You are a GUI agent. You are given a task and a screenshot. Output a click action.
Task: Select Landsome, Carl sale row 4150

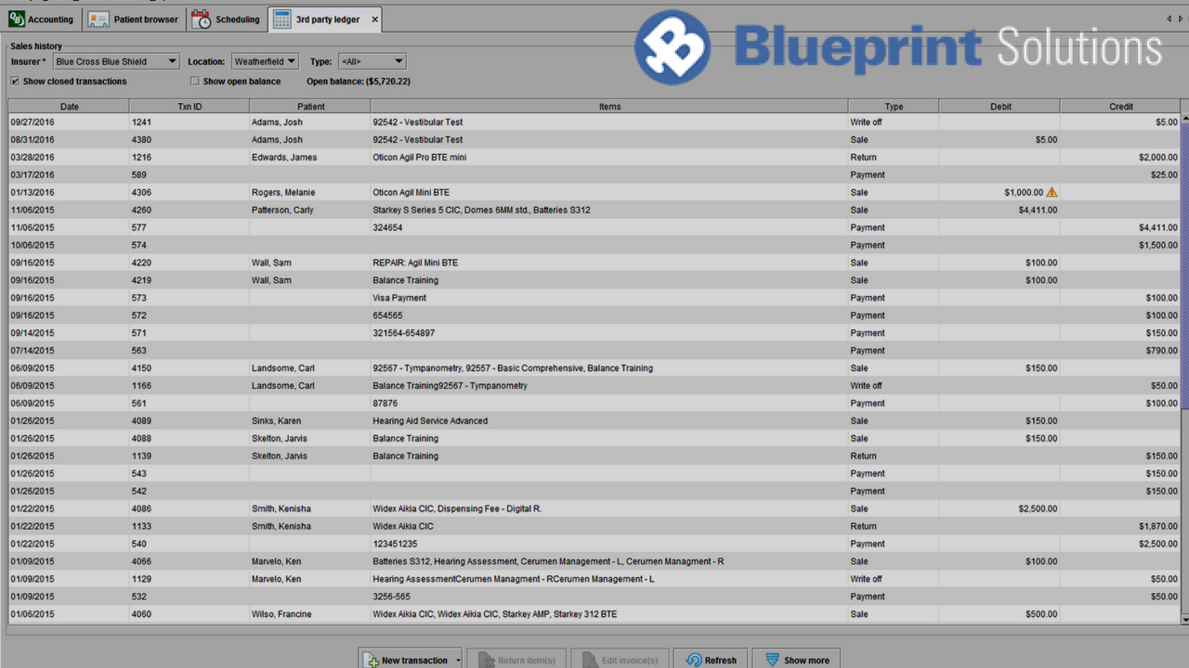point(594,368)
